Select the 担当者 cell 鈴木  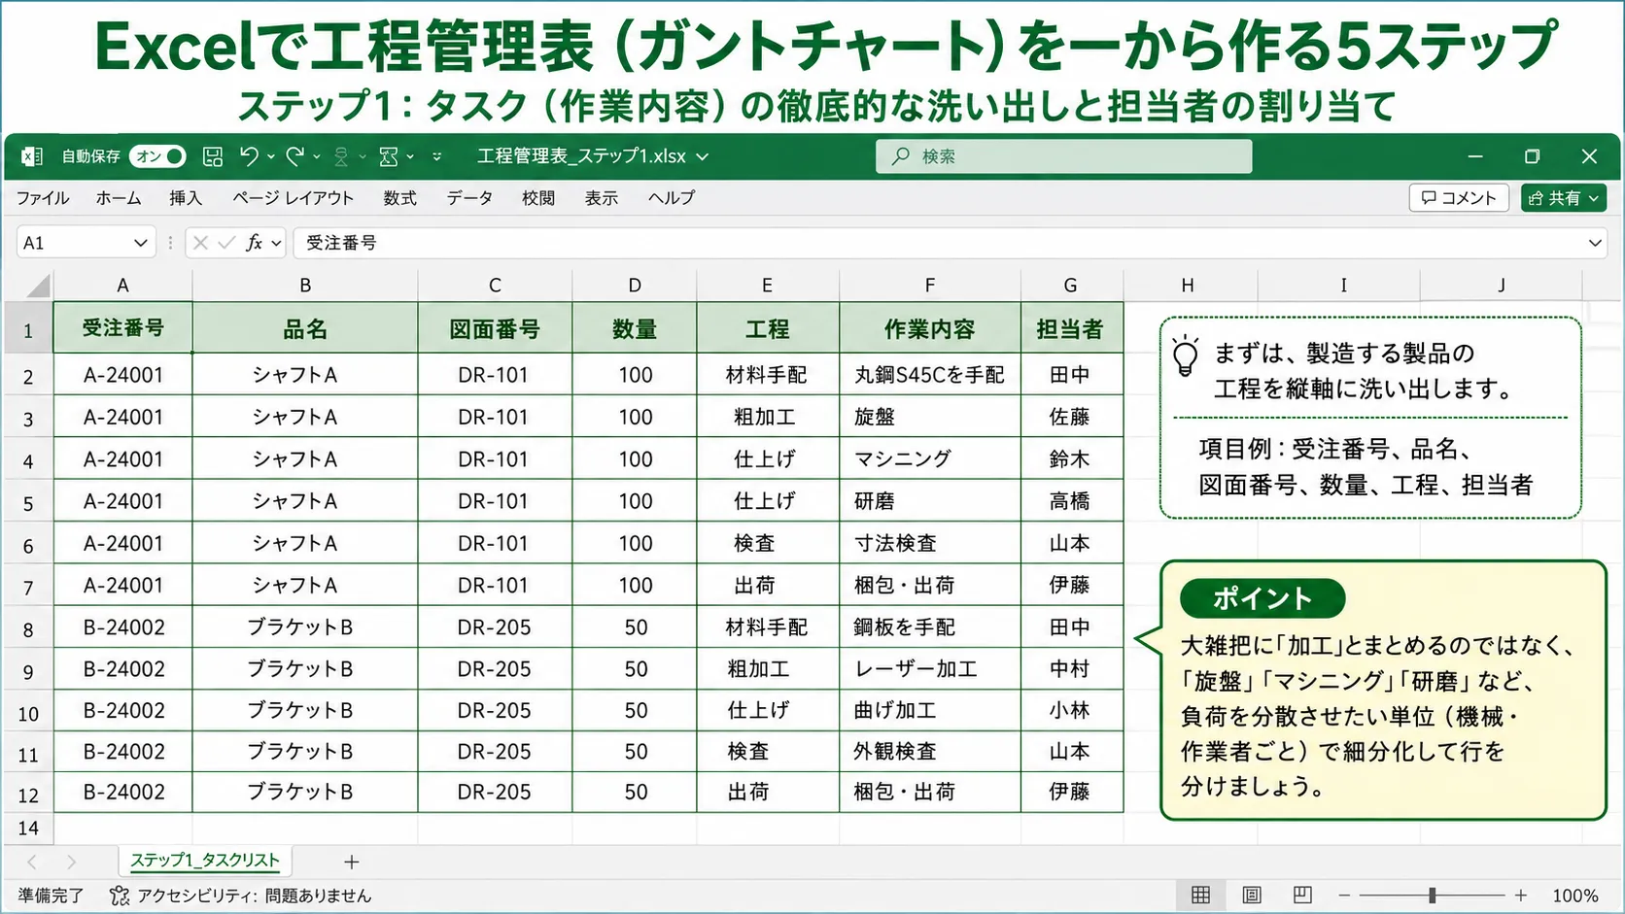pyautogui.click(x=1071, y=458)
